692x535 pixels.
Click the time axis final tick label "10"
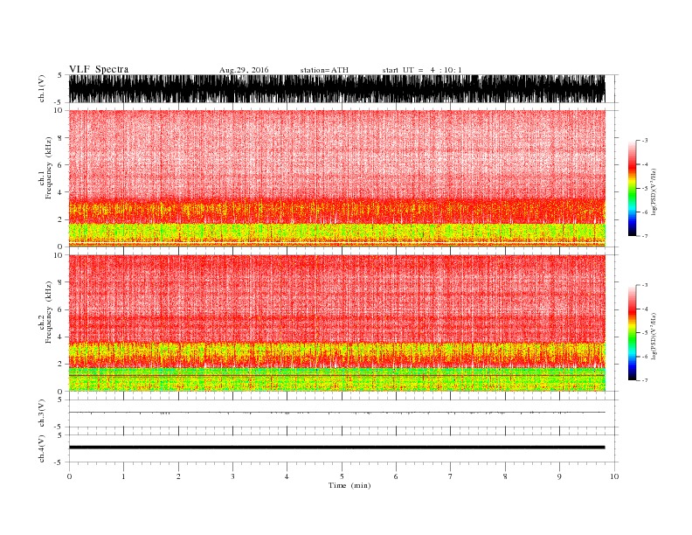(614, 476)
